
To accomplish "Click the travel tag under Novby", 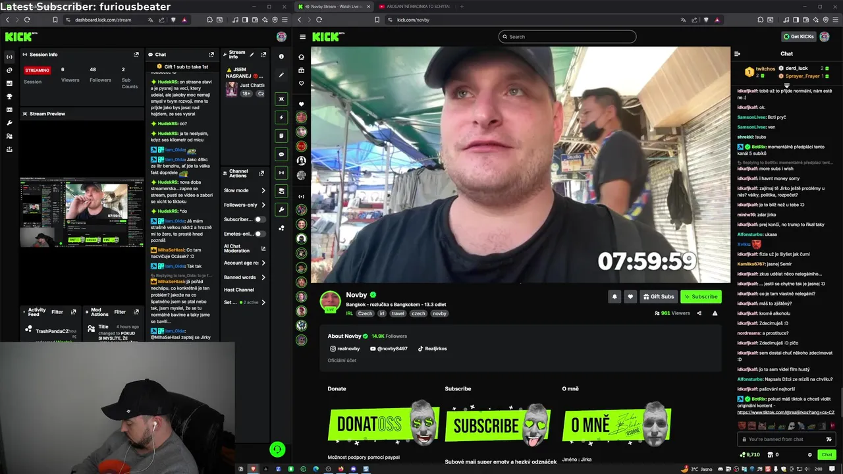I will (x=398, y=314).
